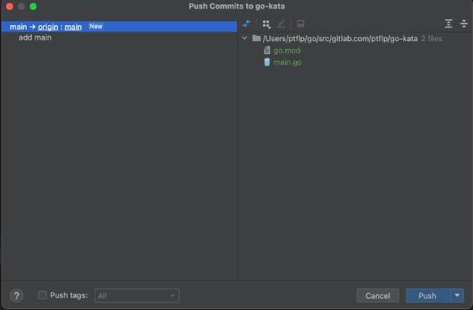Screen dimensions: 473x310
Task: Click the Push button
Action: coord(427,296)
